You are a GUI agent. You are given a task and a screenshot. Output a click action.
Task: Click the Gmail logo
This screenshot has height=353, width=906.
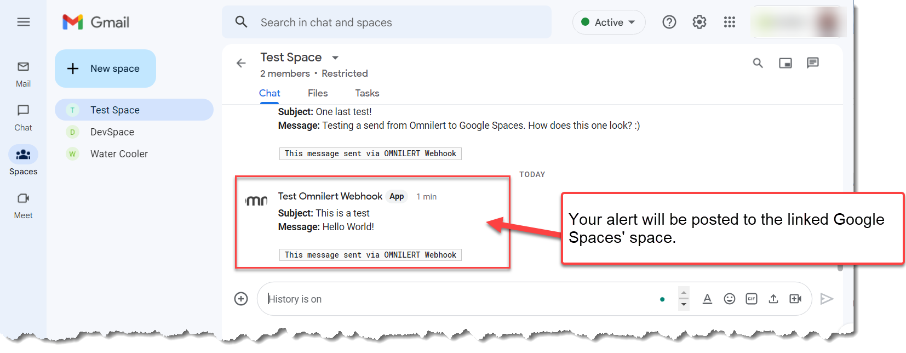[96, 22]
